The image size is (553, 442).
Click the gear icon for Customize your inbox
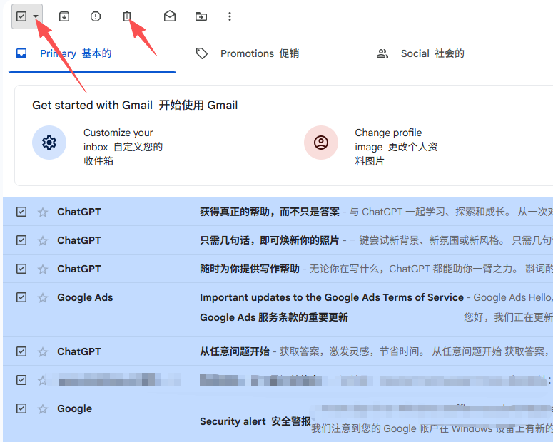coord(49,143)
